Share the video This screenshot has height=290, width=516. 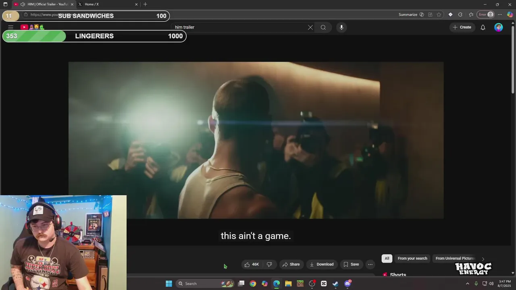click(291, 264)
